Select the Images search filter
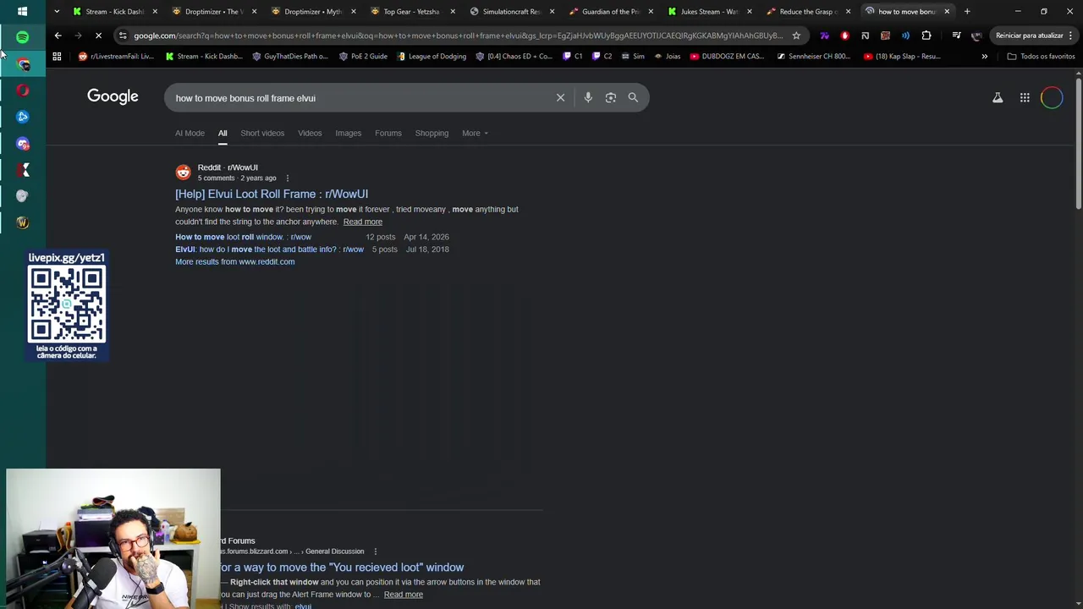Image resolution: width=1083 pixels, height=609 pixels. point(348,133)
